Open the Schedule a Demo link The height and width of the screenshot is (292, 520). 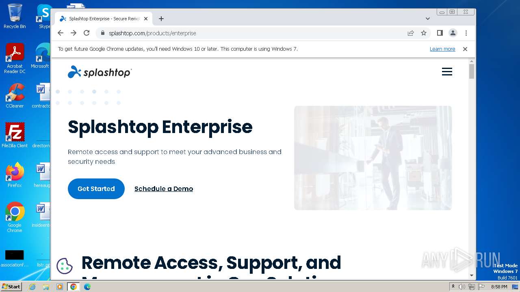[164, 189]
